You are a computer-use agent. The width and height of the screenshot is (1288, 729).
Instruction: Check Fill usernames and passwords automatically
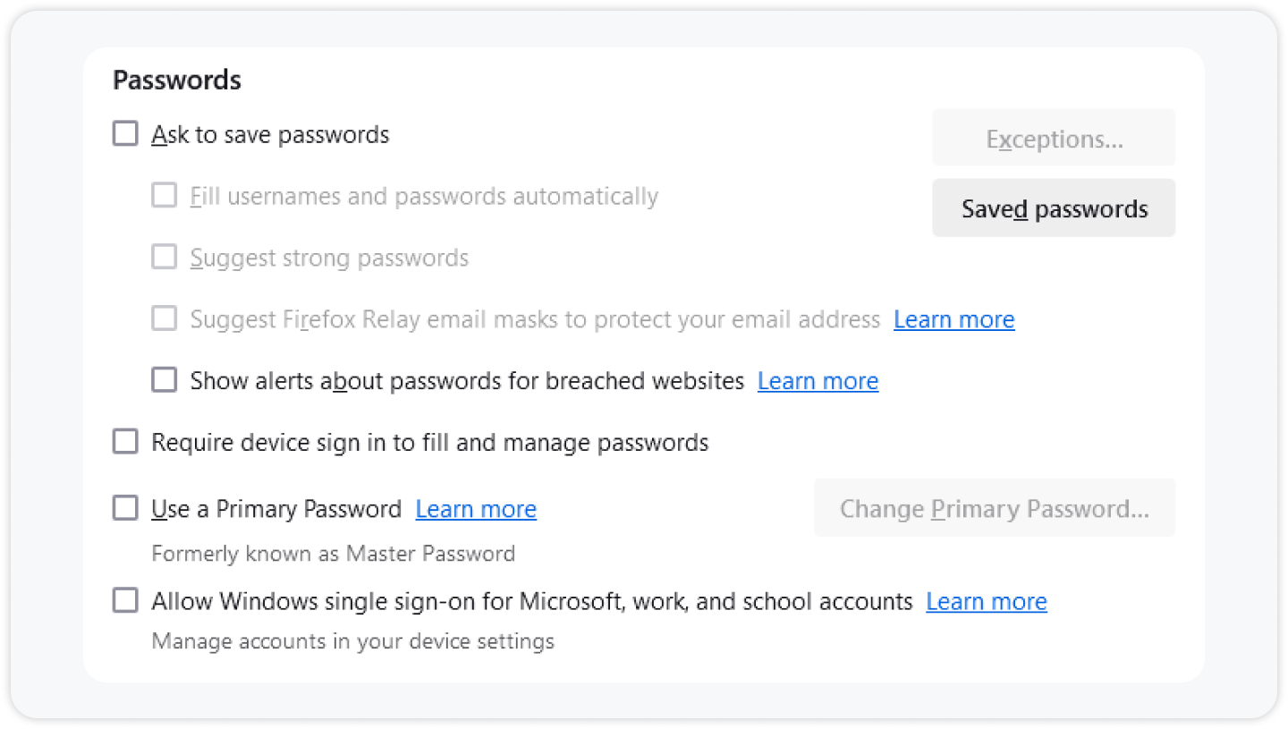pos(164,194)
